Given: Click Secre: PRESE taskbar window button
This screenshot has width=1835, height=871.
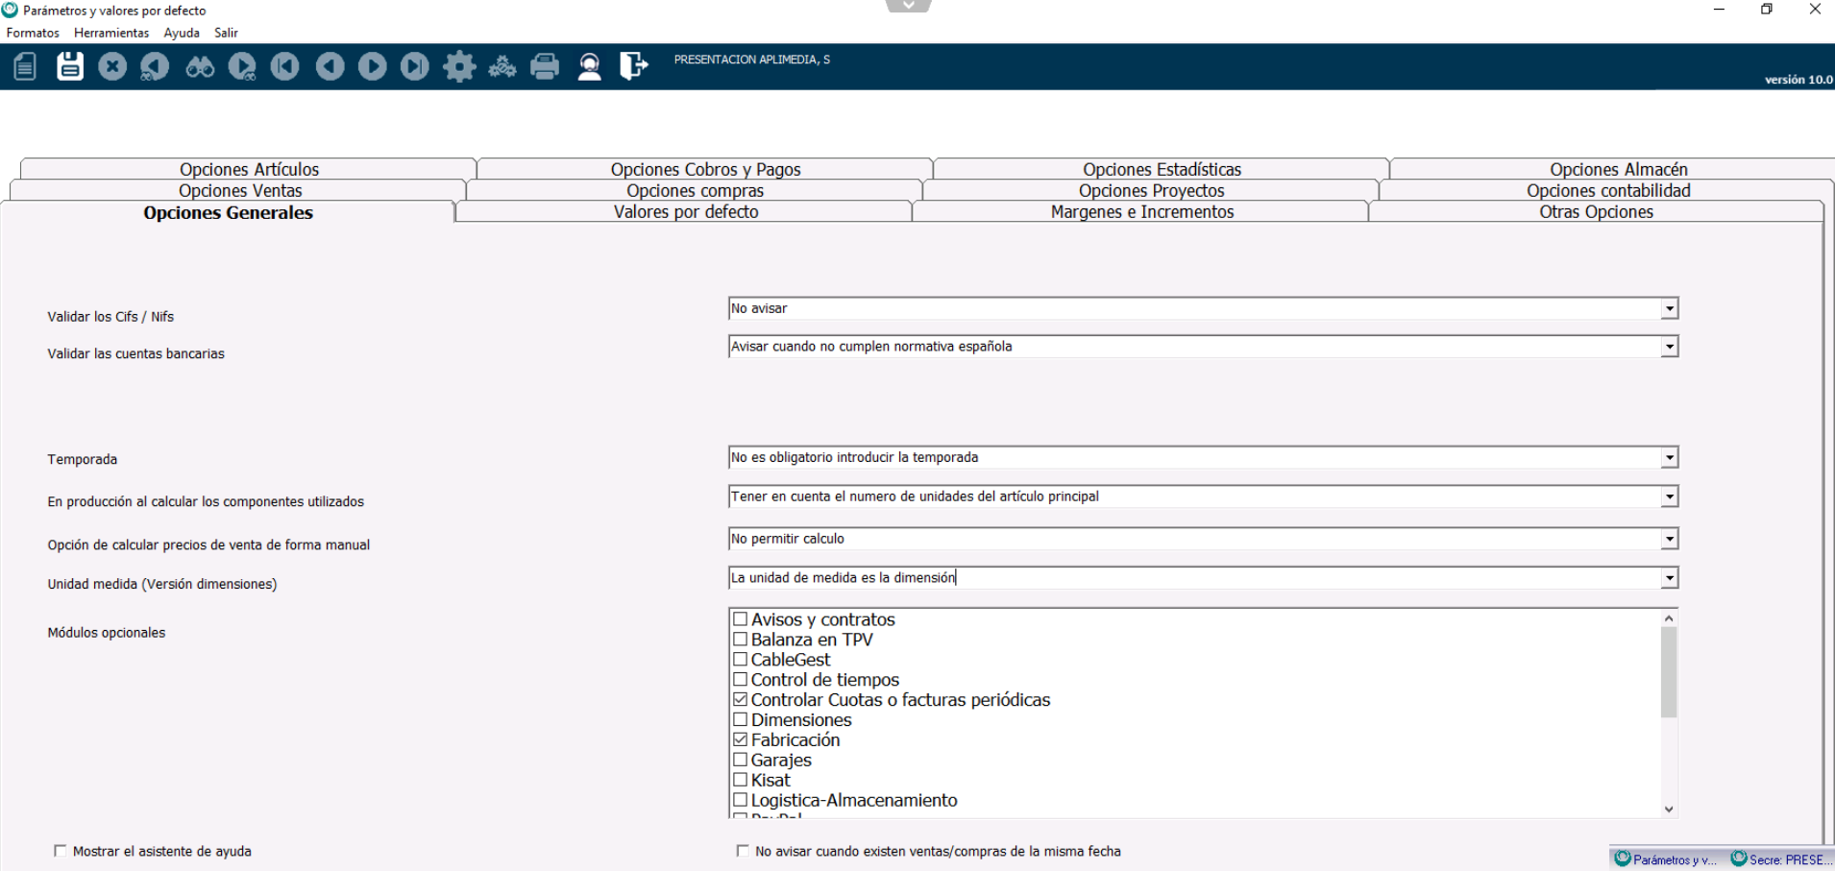Looking at the screenshot, I should (x=1780, y=859).
